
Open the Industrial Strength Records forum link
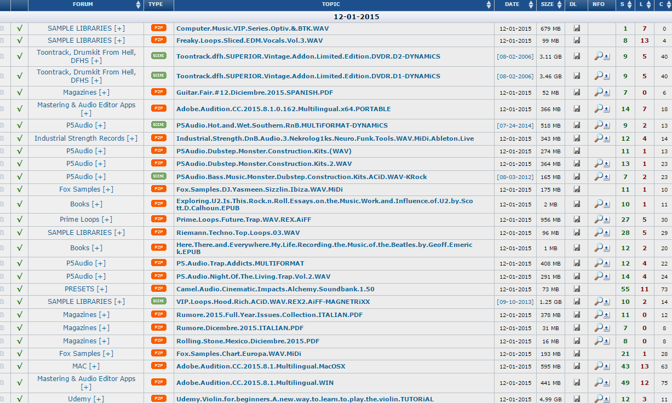(x=79, y=139)
